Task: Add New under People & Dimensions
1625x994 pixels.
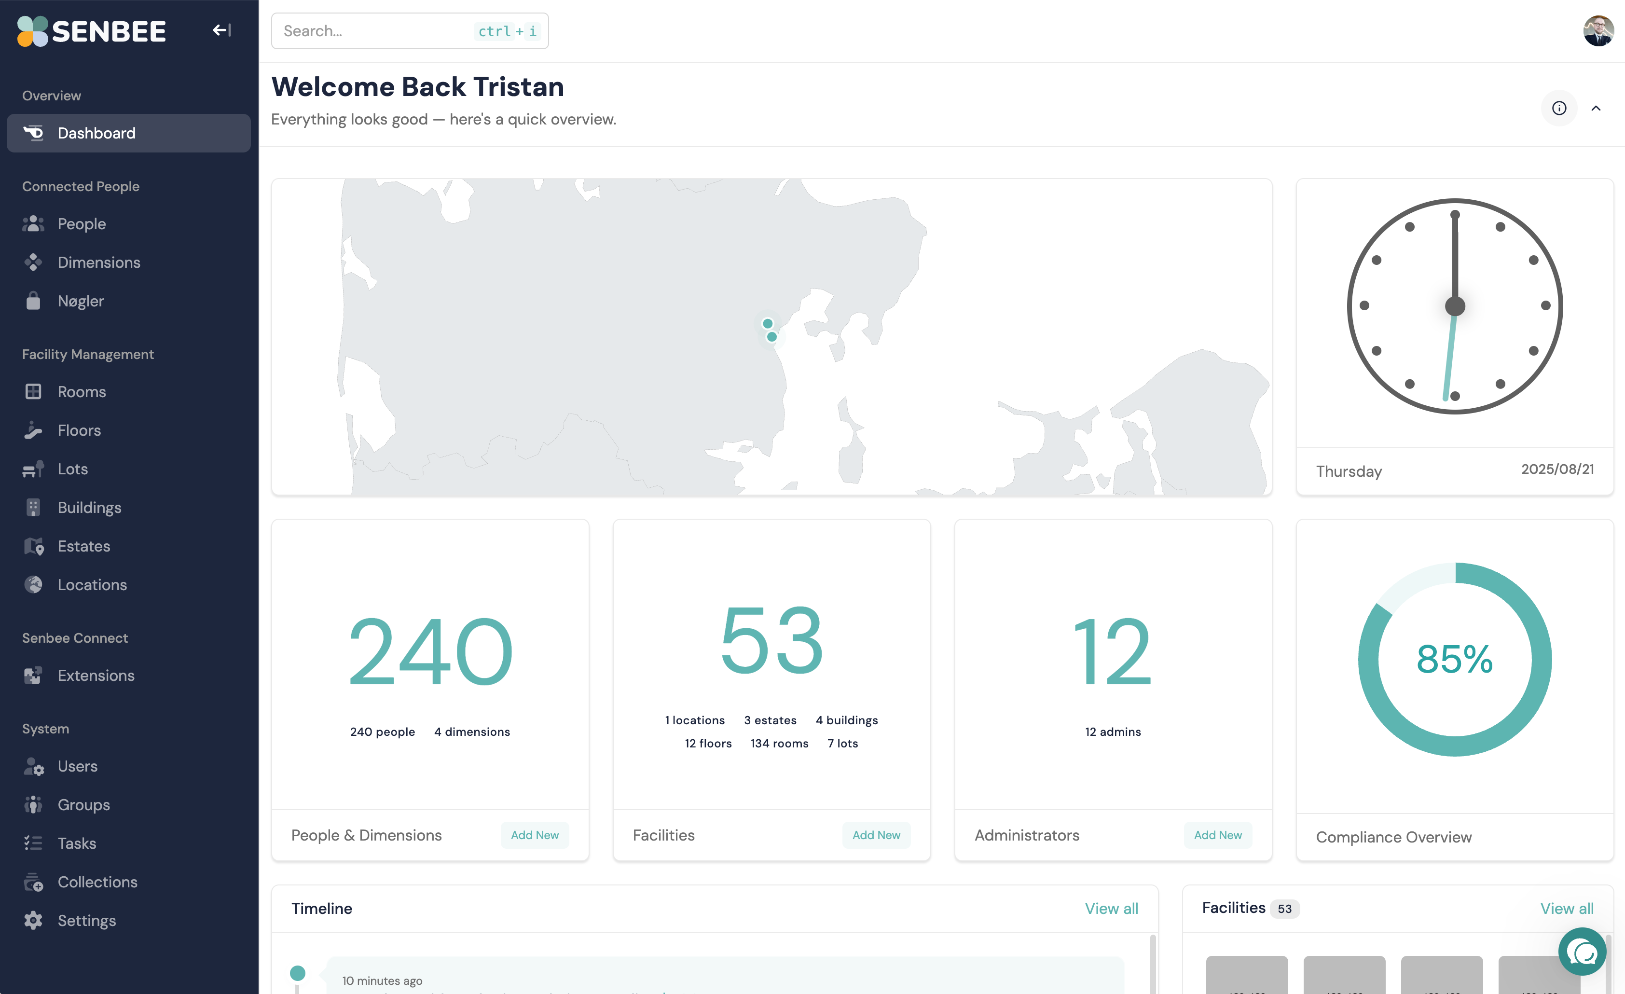Action: point(534,835)
